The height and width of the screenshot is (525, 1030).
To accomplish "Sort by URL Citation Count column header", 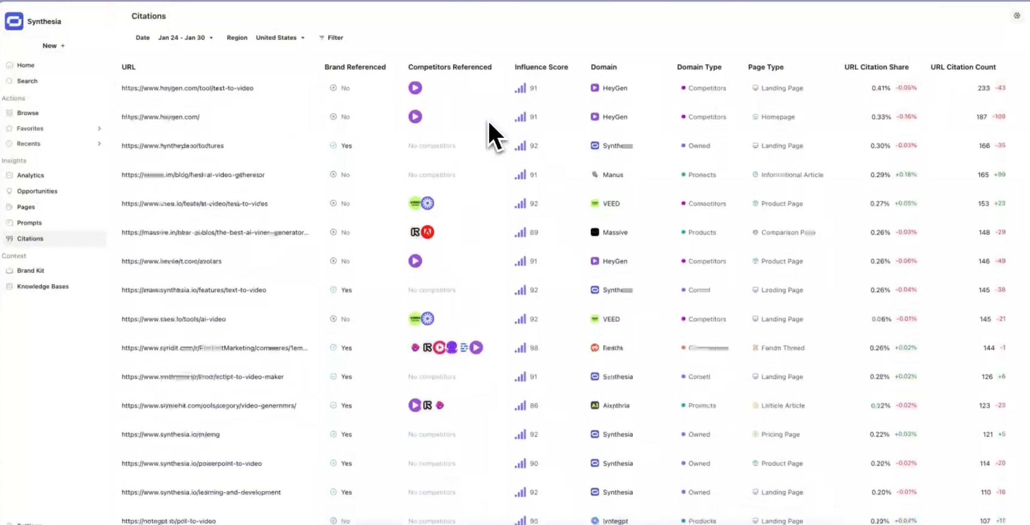I will pyautogui.click(x=963, y=67).
